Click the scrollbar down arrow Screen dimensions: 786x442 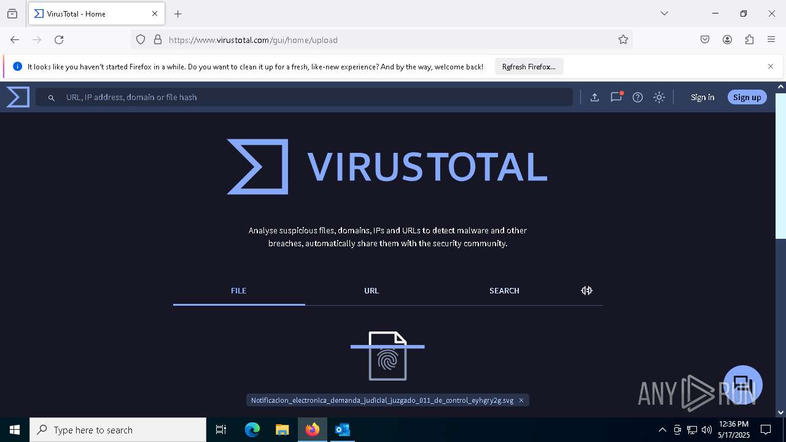click(780, 413)
